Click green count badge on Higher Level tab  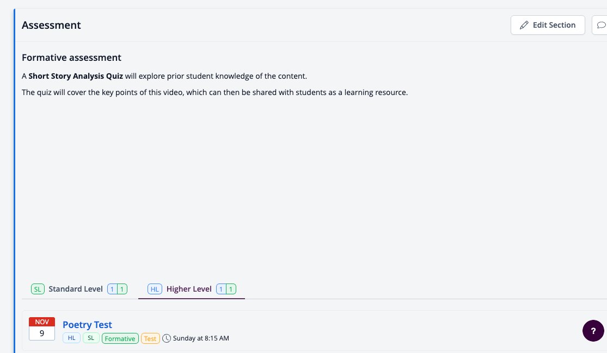click(x=231, y=289)
